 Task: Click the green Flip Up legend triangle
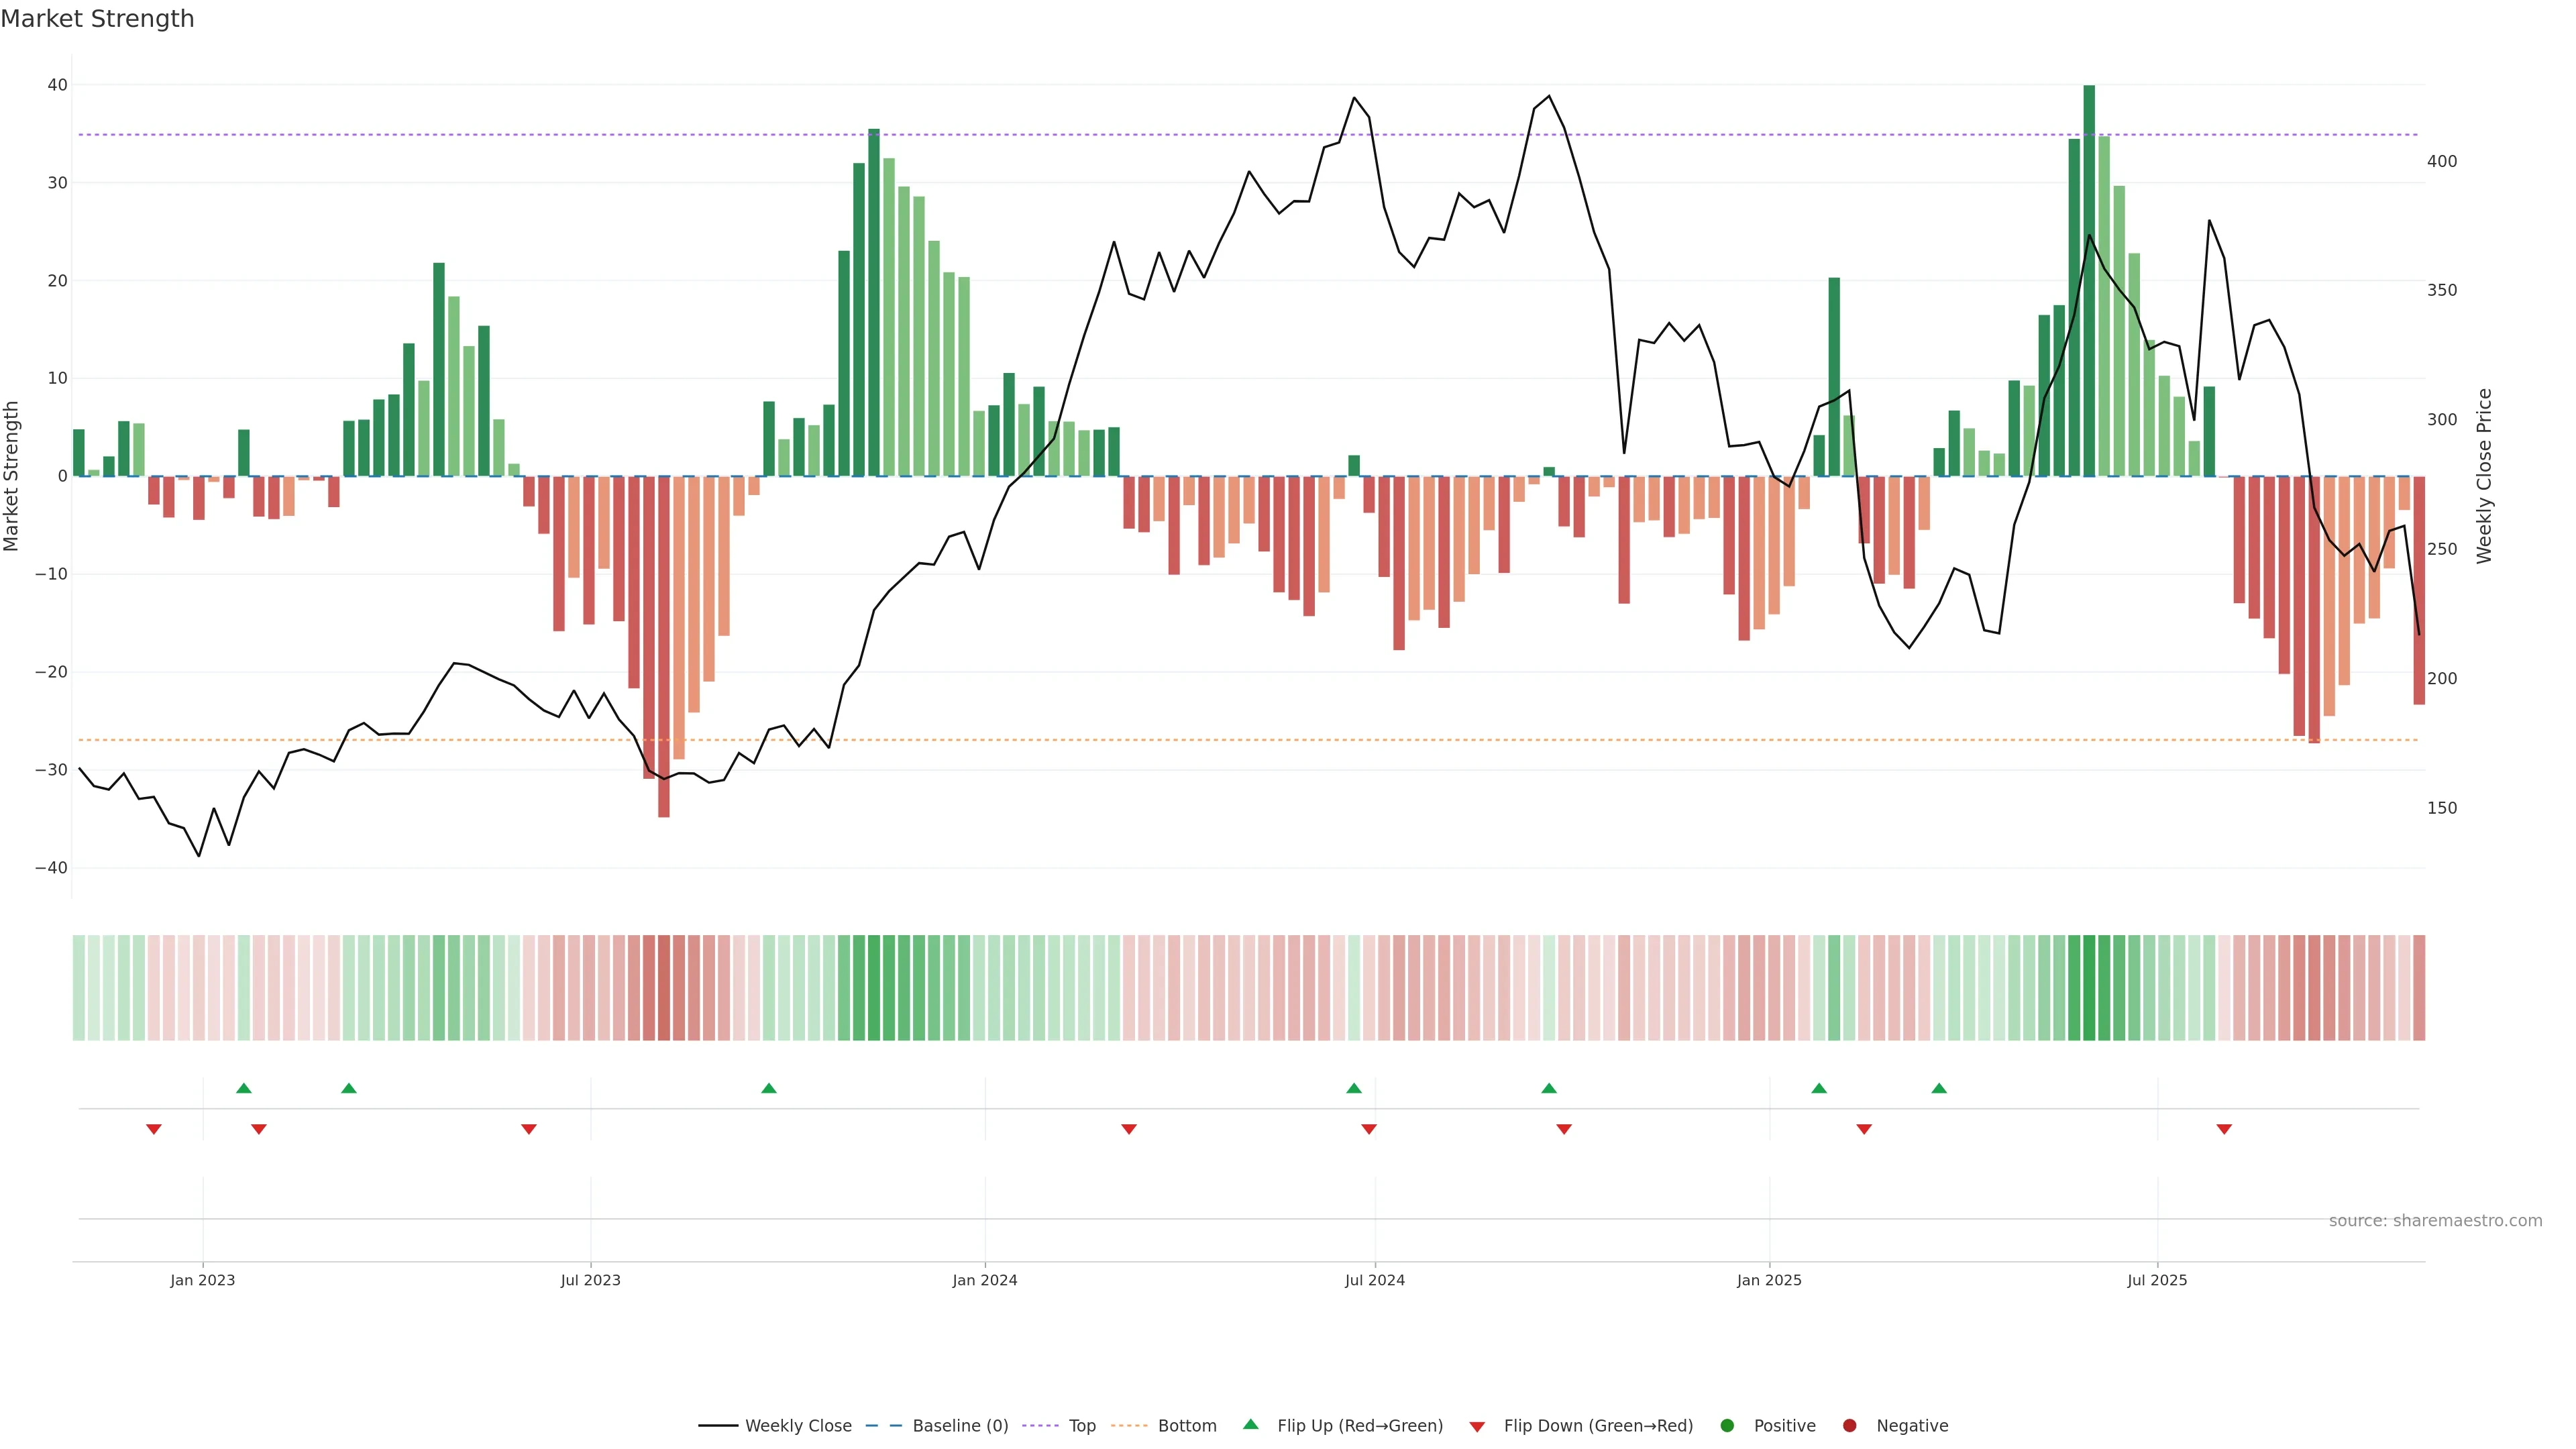point(1250,1425)
